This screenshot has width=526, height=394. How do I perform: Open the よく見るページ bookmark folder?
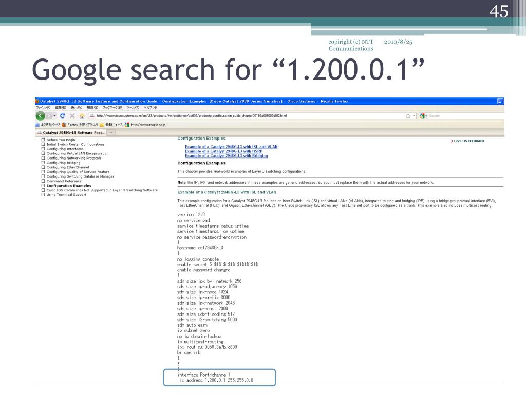[48, 125]
